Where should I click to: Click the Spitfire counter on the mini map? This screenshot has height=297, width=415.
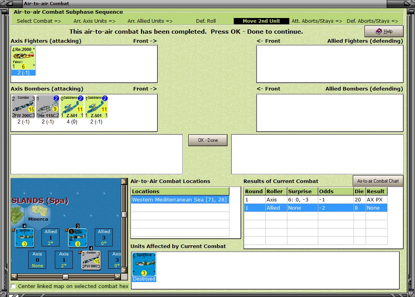(25, 238)
